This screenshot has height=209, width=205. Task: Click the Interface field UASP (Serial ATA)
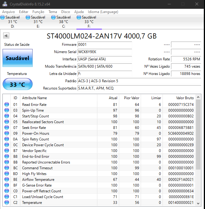(x=105, y=59)
